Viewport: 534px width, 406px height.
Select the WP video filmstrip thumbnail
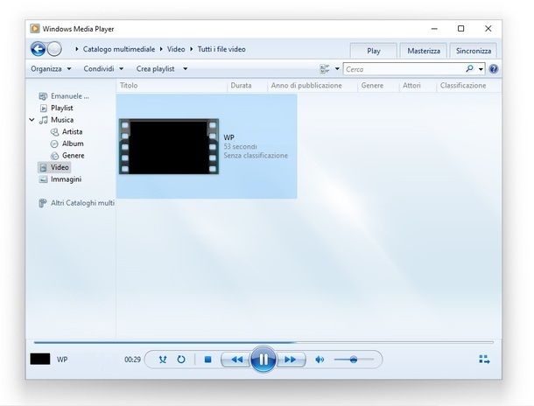click(169, 146)
